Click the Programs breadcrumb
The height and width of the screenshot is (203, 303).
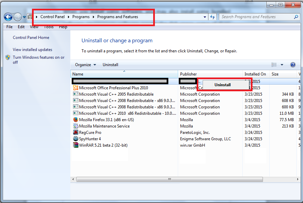coord(81,17)
